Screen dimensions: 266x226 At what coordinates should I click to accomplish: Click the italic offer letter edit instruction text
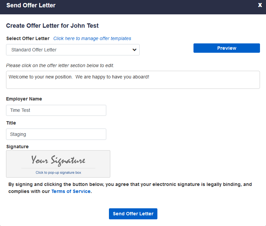point(60,65)
